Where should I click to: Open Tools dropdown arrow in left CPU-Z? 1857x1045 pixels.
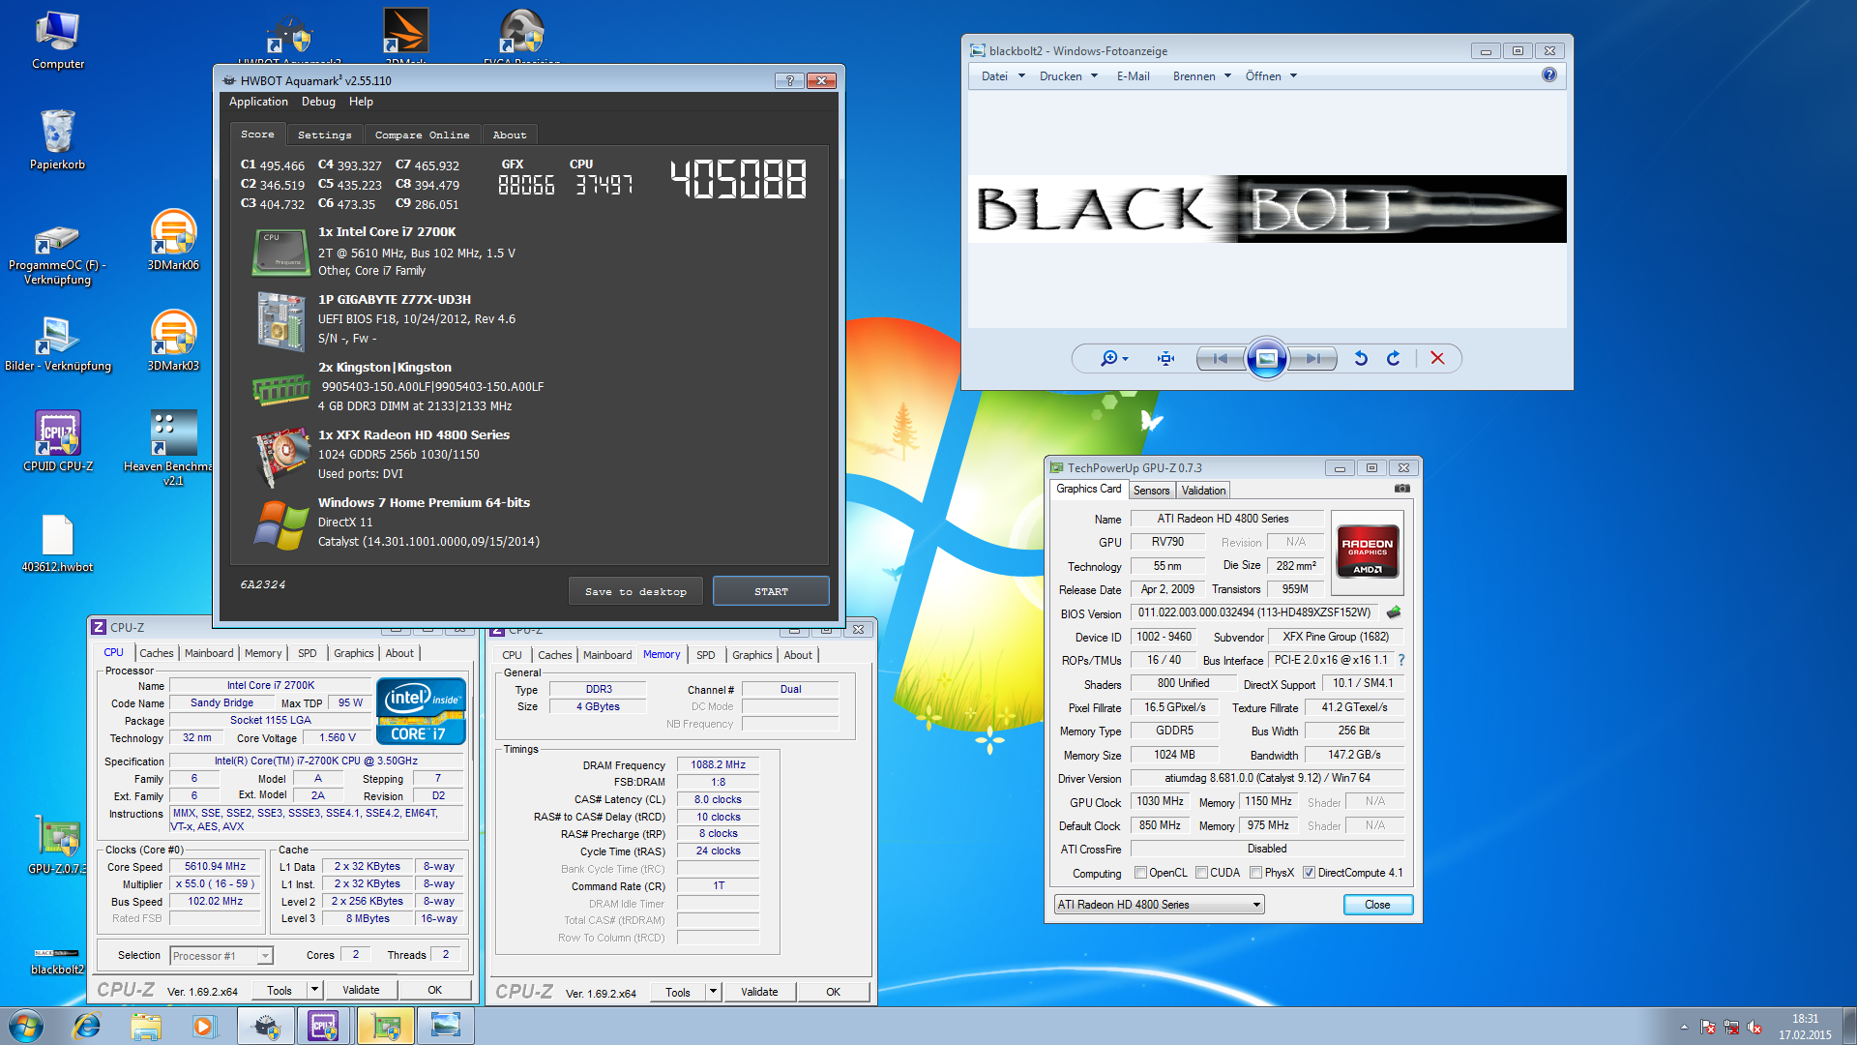314,990
